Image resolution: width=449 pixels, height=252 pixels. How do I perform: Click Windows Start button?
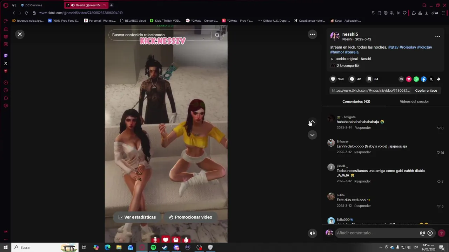coord(6,247)
